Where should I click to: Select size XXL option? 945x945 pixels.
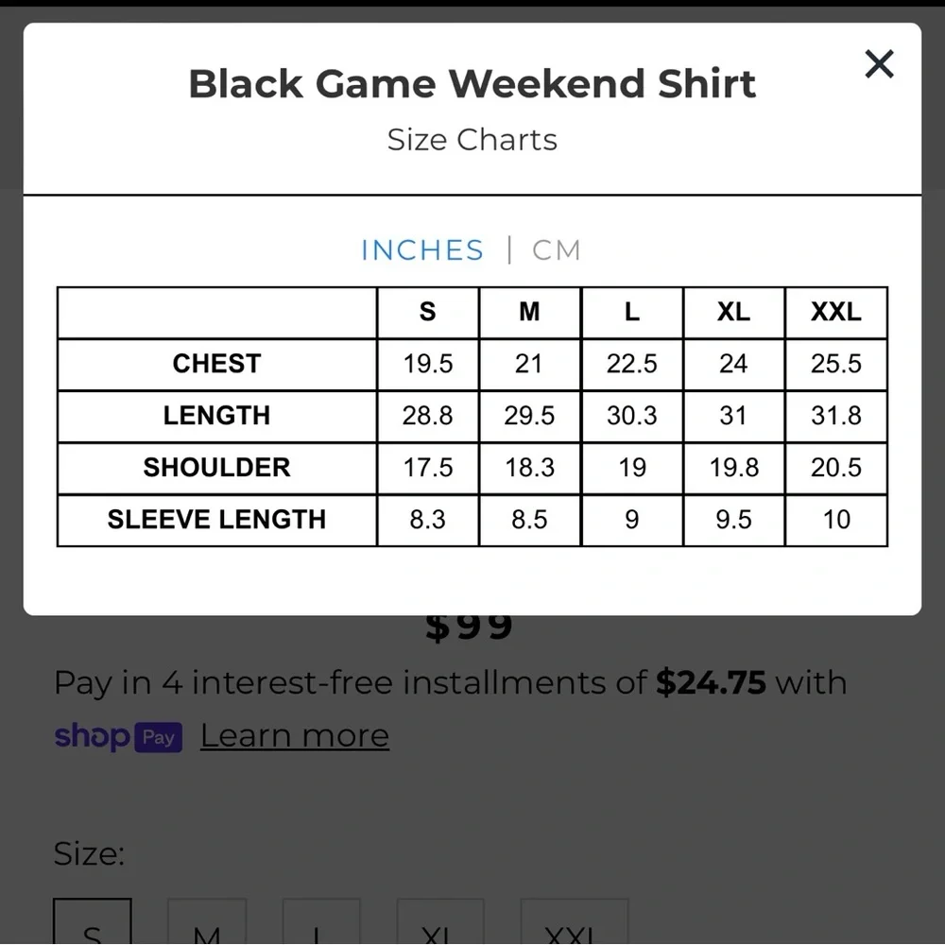(x=575, y=920)
